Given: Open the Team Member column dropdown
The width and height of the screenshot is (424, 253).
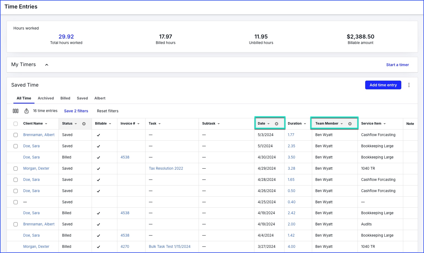Looking at the screenshot, I should 342,124.
